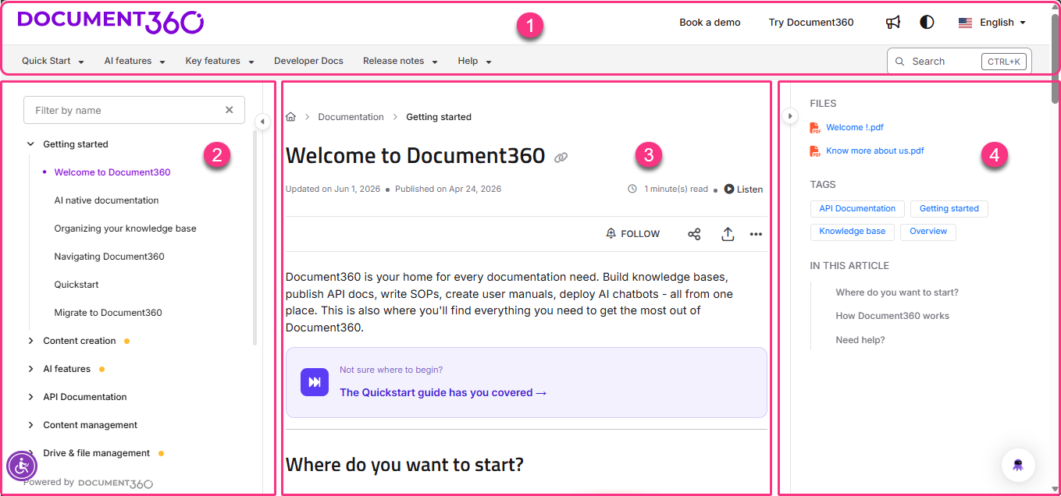Open the Quick Start menu
The width and height of the screenshot is (1061, 496).
53,61
